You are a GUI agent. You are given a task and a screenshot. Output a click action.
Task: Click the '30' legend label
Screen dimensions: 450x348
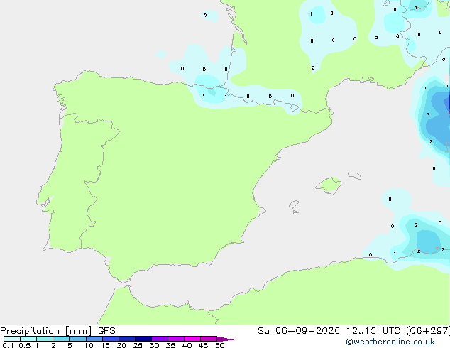154,345
